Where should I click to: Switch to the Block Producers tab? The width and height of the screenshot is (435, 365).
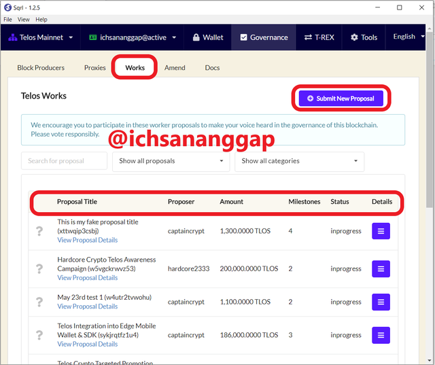[41, 68]
